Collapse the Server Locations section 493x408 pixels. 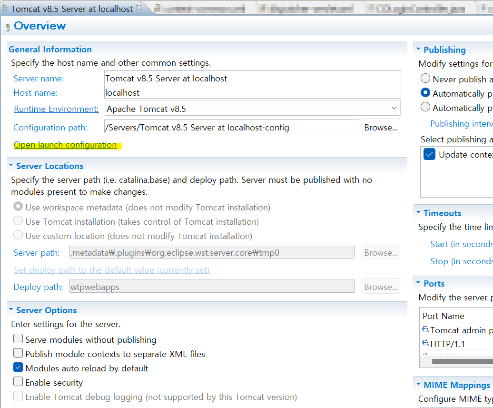pyautogui.click(x=11, y=165)
